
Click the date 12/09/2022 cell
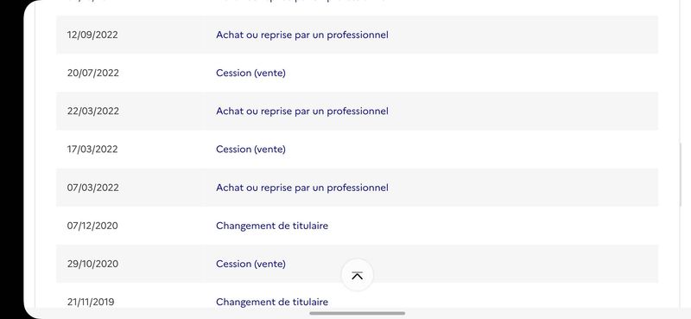point(92,35)
